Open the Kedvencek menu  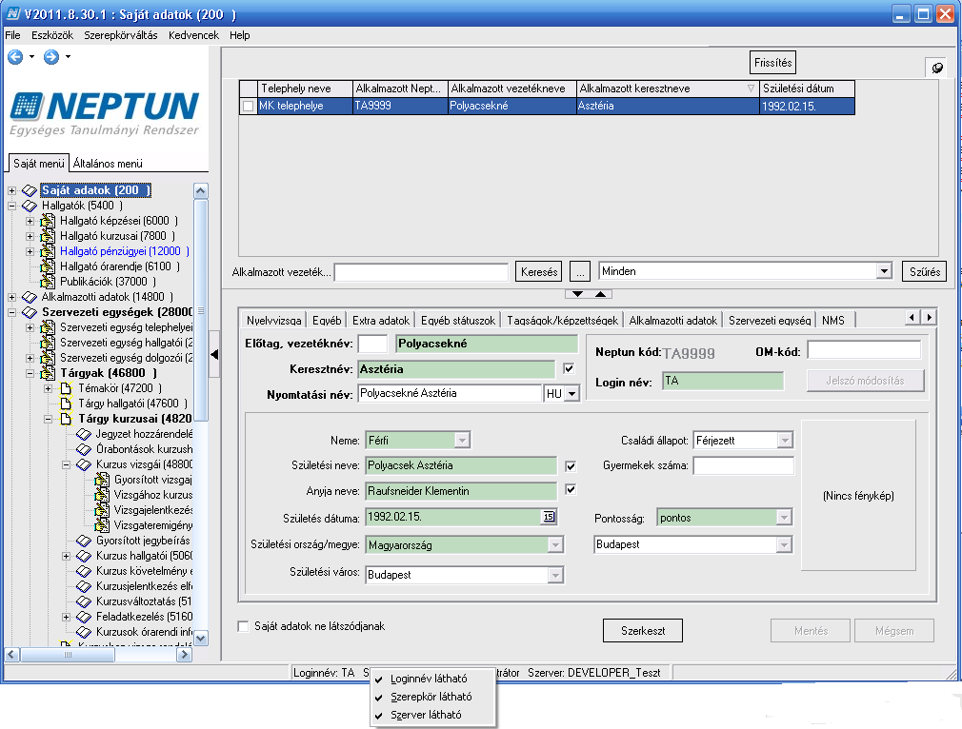click(x=193, y=35)
